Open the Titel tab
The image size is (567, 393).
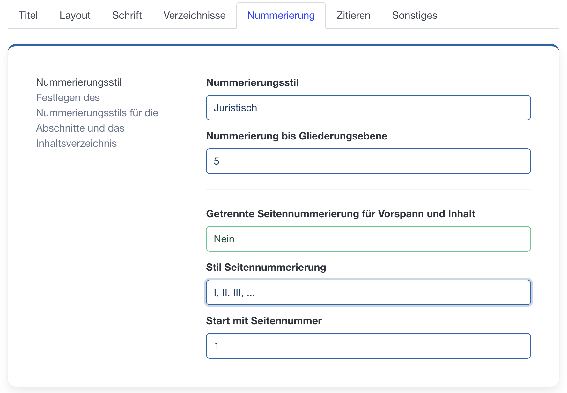tap(28, 15)
